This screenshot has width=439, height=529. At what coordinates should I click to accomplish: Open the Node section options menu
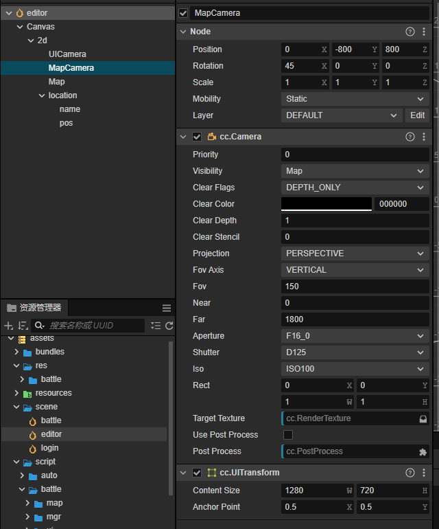tap(424, 32)
